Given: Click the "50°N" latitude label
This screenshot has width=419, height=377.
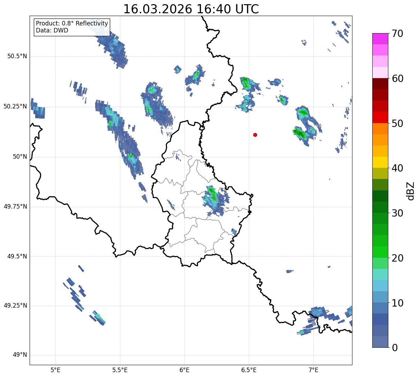Looking at the screenshot, I should click(20, 157).
